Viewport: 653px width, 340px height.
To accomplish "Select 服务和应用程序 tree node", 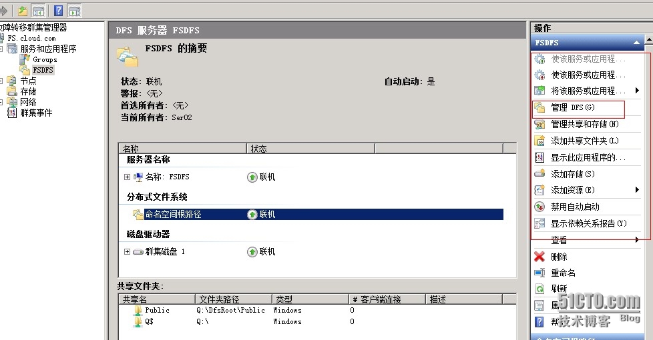I will pyautogui.click(x=48, y=49).
